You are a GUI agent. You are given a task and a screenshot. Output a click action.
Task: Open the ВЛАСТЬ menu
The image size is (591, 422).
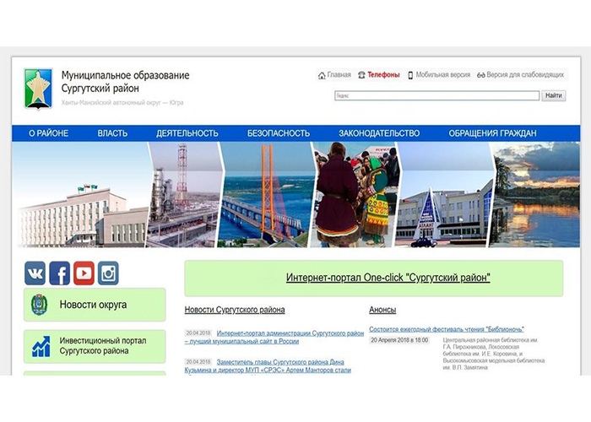(112, 133)
